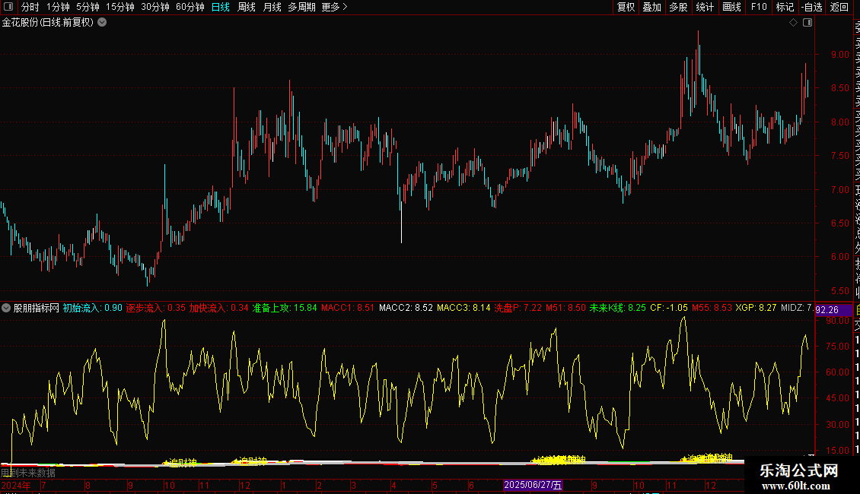Click the MACC1: 8.51 value
Image resolution: width=860 pixels, height=494 pixels.
tap(348, 308)
